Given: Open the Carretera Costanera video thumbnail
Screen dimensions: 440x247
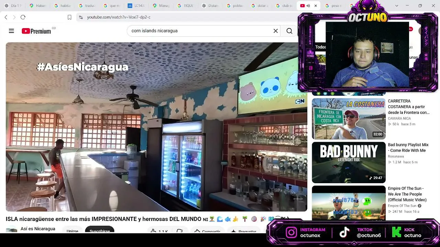Looking at the screenshot, I should tap(349, 119).
